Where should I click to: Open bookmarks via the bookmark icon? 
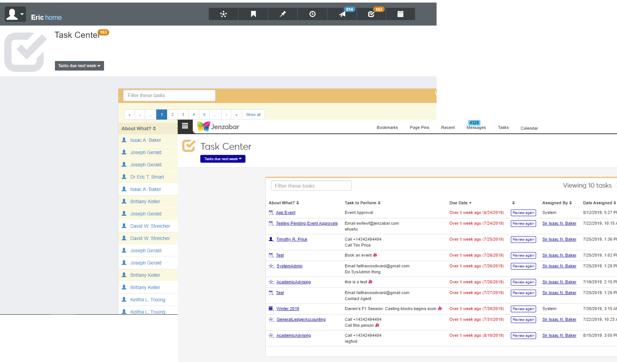click(x=253, y=14)
